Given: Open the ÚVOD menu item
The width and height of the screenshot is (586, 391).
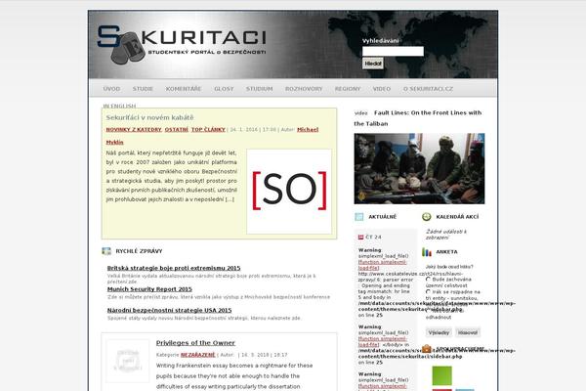Looking at the screenshot, I should (x=111, y=89).
